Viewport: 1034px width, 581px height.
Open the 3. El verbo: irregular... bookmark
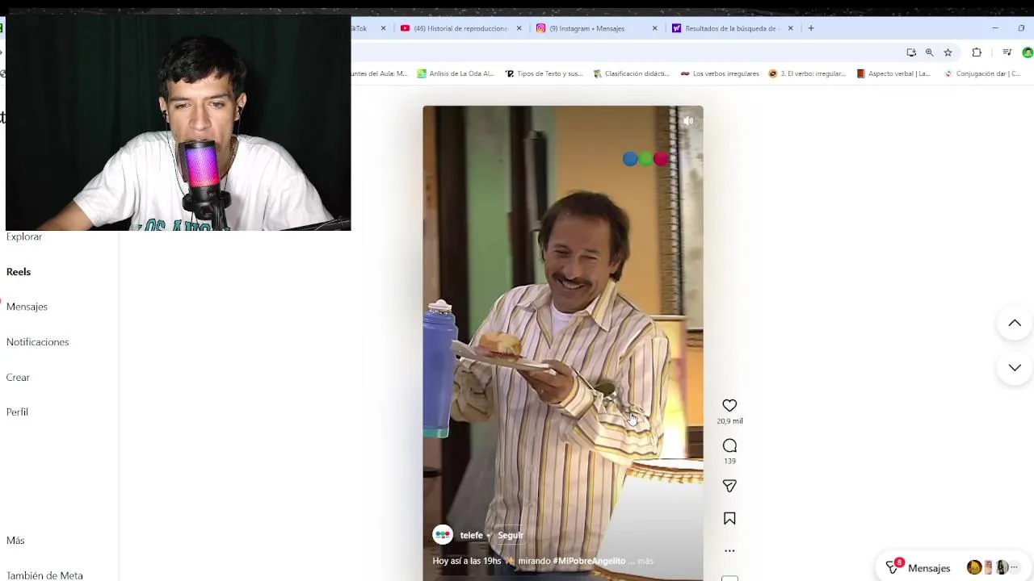click(807, 73)
